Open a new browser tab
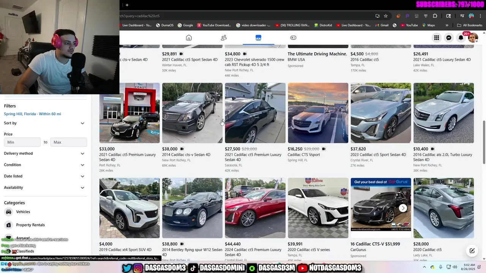 tap(127, 5)
